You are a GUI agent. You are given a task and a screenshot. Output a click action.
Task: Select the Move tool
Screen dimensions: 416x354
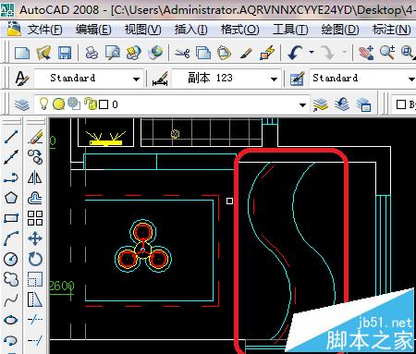click(x=35, y=238)
